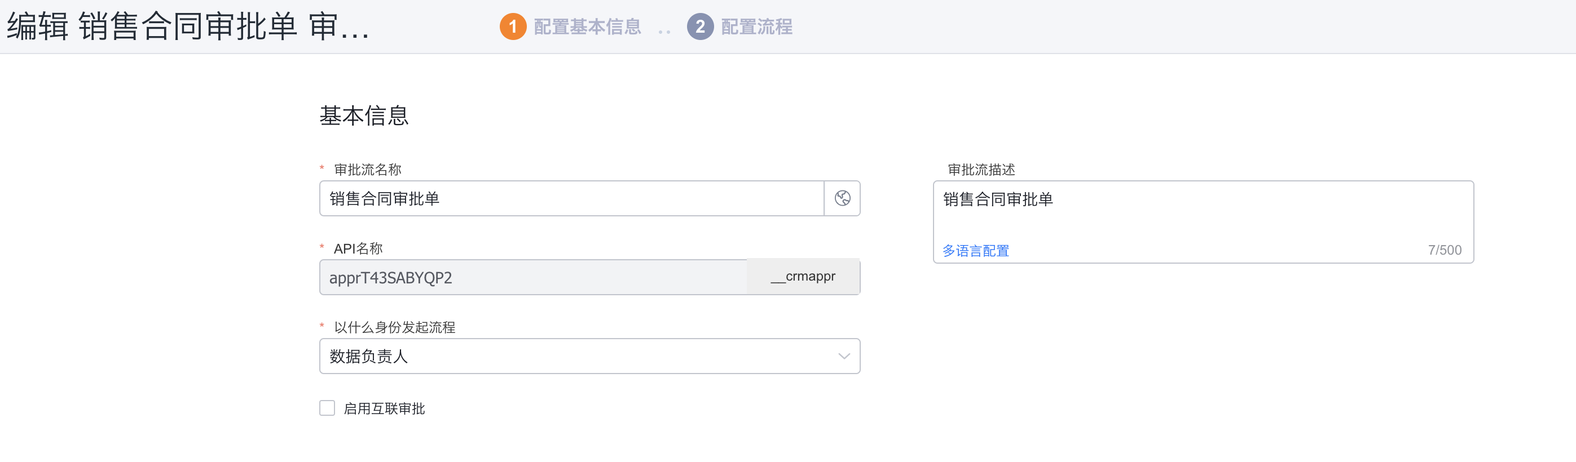Open the globe multilingual icon beside 审批流名称

tap(842, 198)
